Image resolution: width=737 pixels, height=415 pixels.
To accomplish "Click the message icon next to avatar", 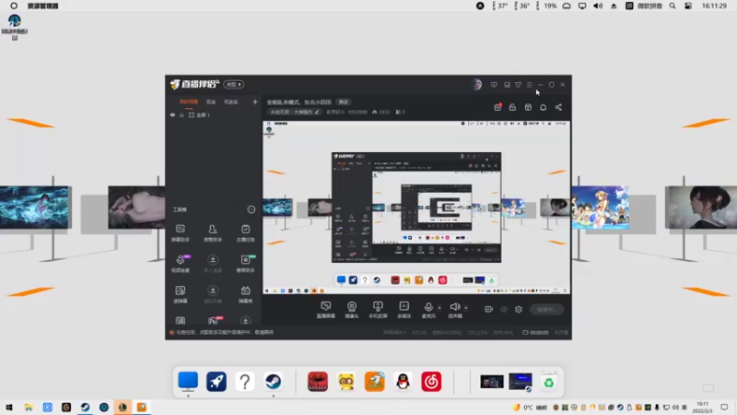I will 494,85.
